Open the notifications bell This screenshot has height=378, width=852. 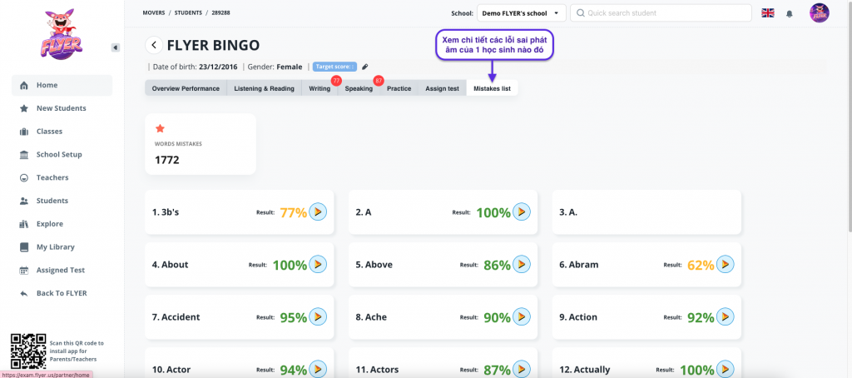(x=790, y=13)
